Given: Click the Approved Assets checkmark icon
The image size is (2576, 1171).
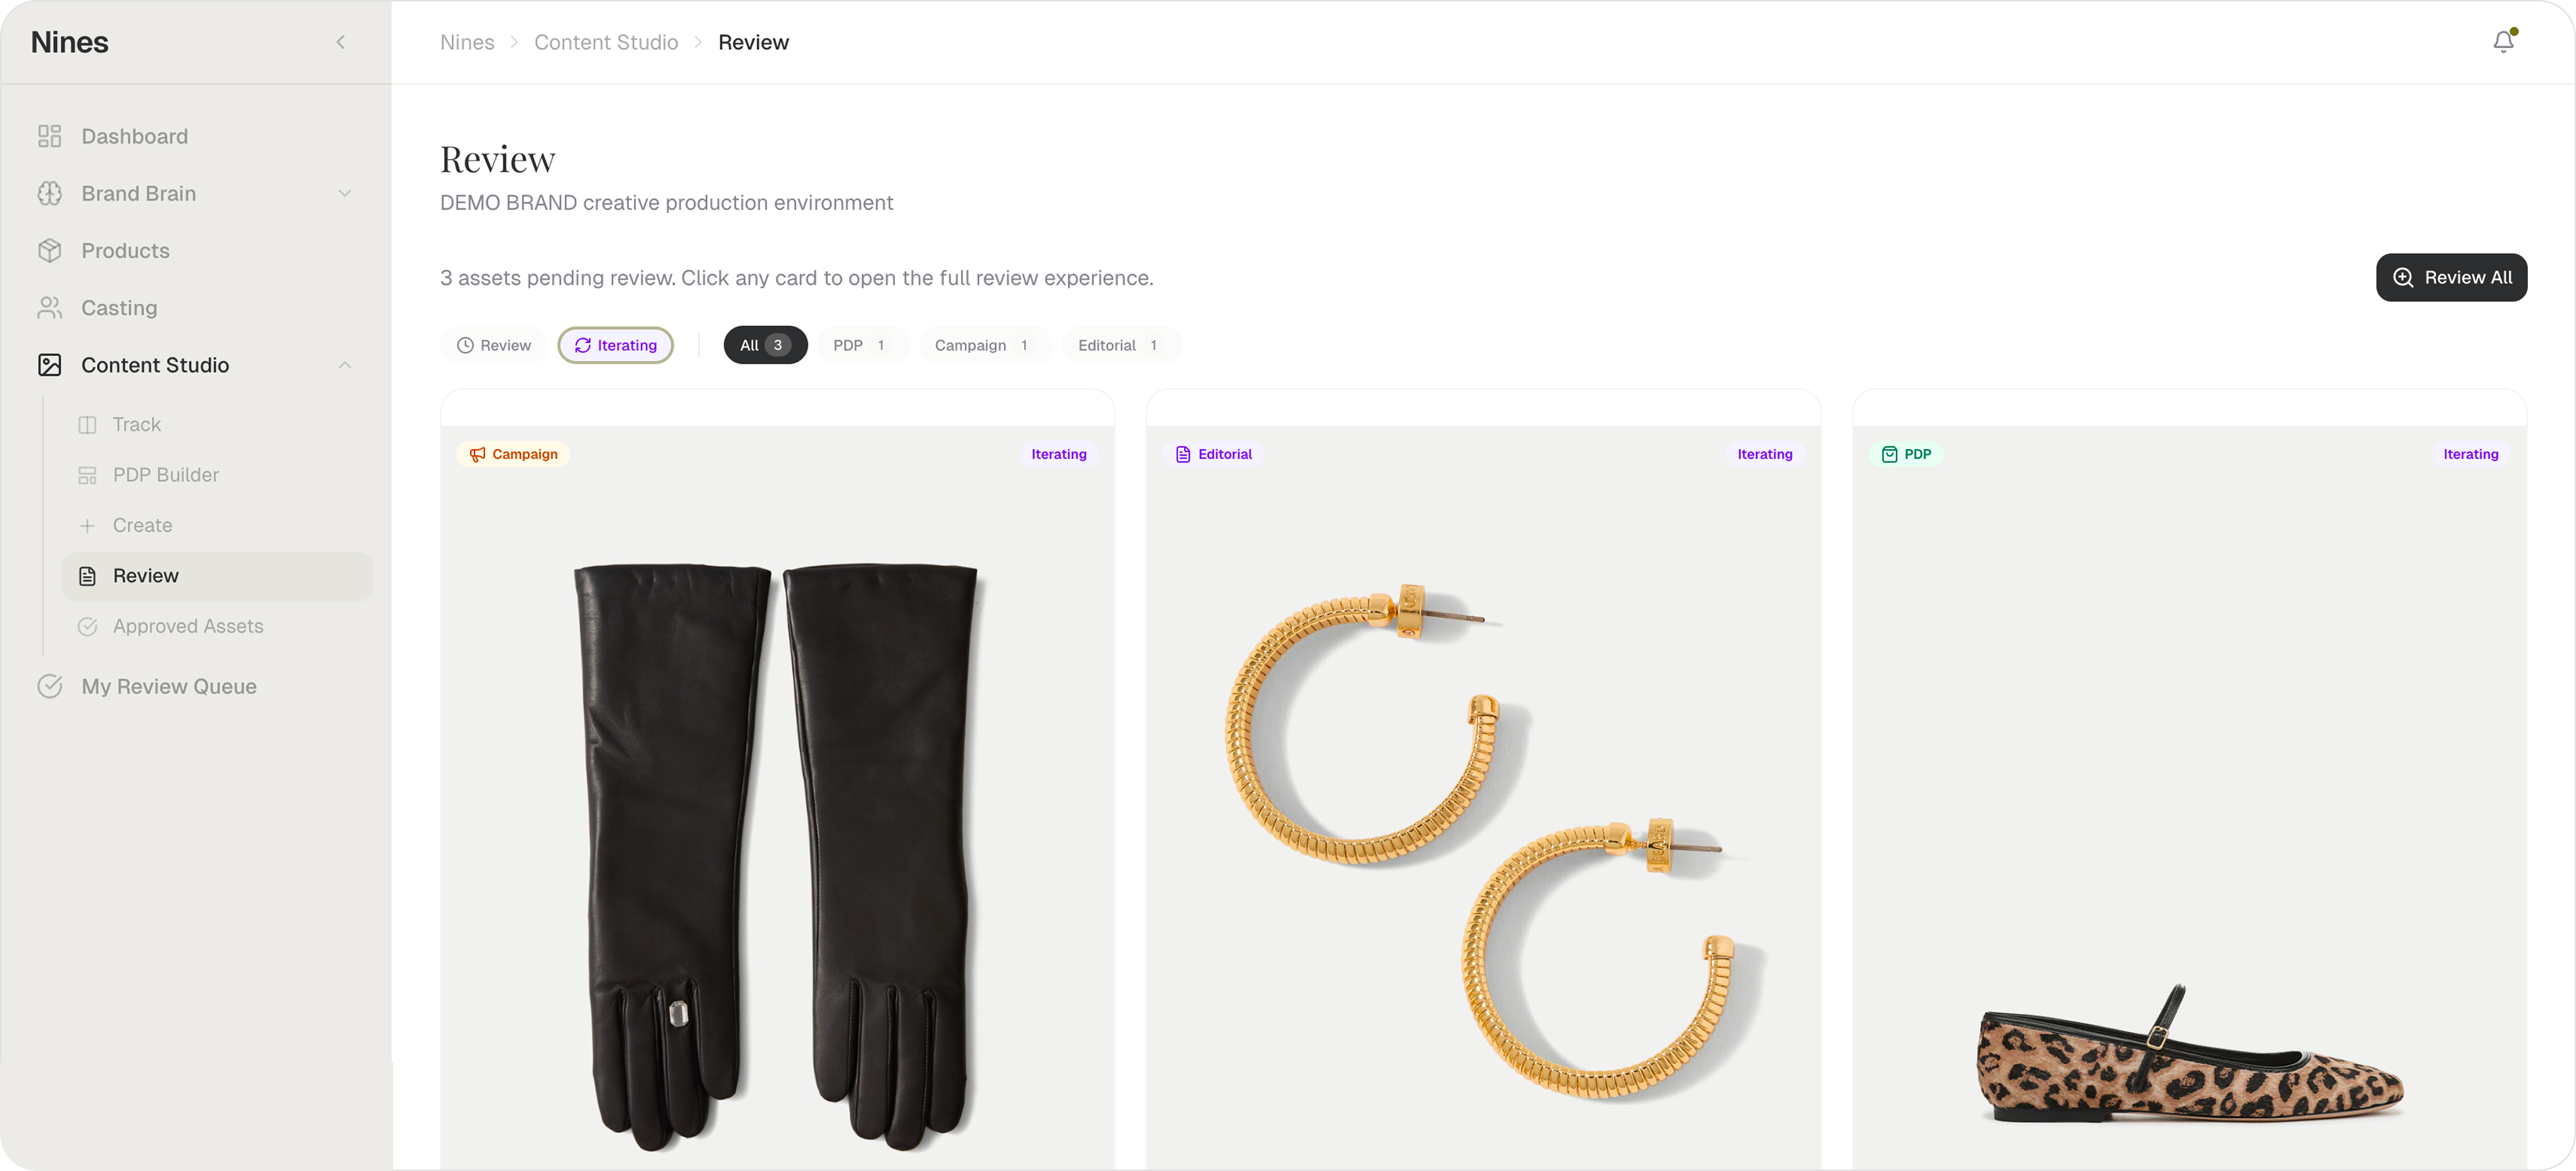Looking at the screenshot, I should (88, 627).
